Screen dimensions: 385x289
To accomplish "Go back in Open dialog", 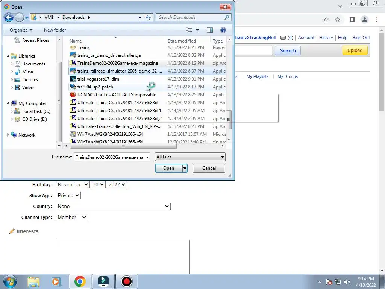I will (9, 17).
